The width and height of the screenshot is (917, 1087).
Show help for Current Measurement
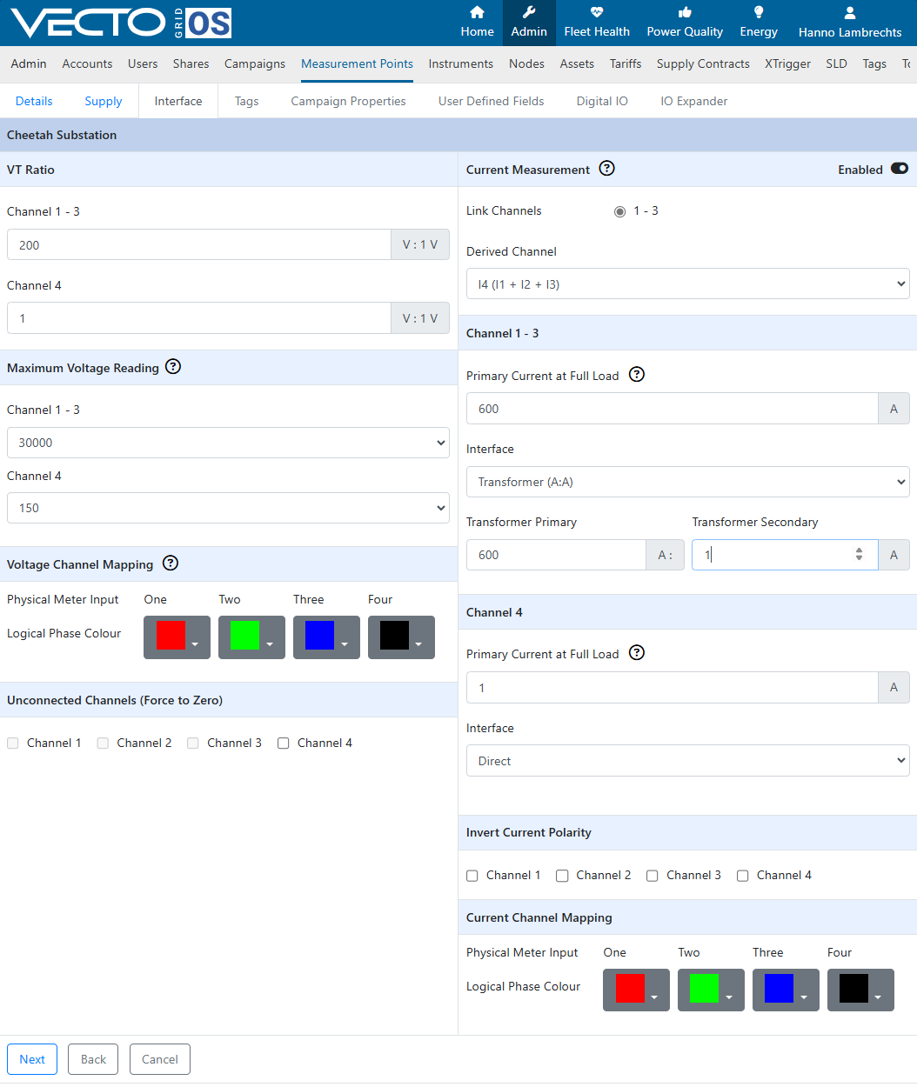click(x=607, y=169)
